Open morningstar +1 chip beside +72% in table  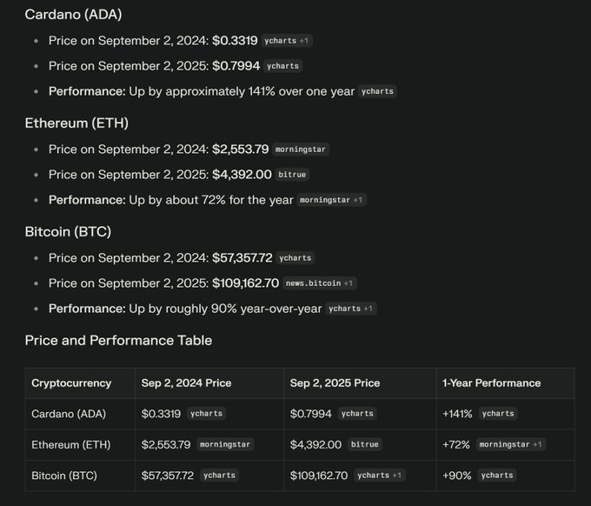[511, 444]
